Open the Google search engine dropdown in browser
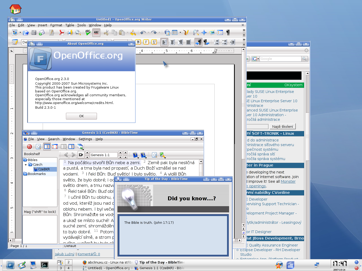This screenshot has width=362, height=271. [x=255, y=59]
